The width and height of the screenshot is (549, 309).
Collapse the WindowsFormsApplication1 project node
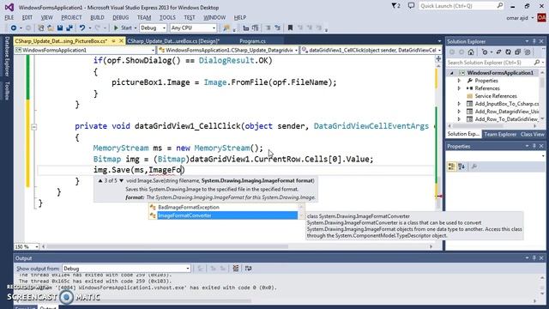pos(452,73)
